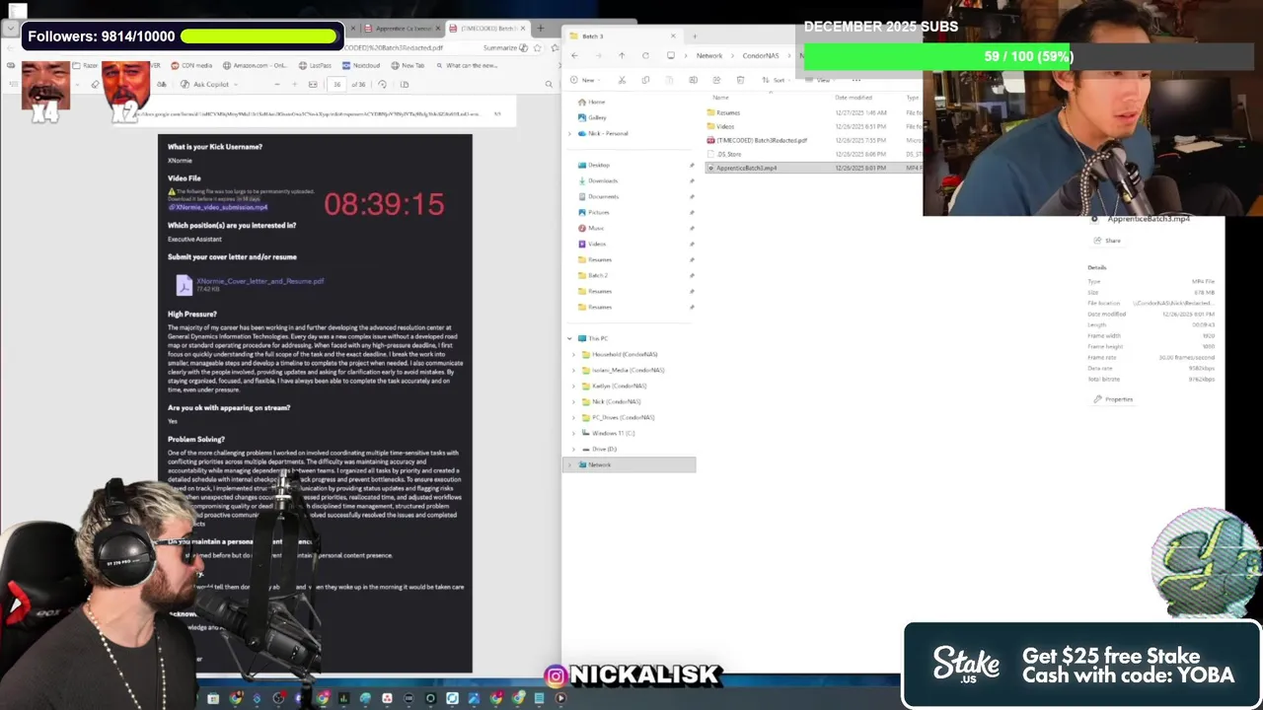This screenshot has height=710, width=1263.
Task: Click Share in the Explorer details pane
Action: point(1107,241)
